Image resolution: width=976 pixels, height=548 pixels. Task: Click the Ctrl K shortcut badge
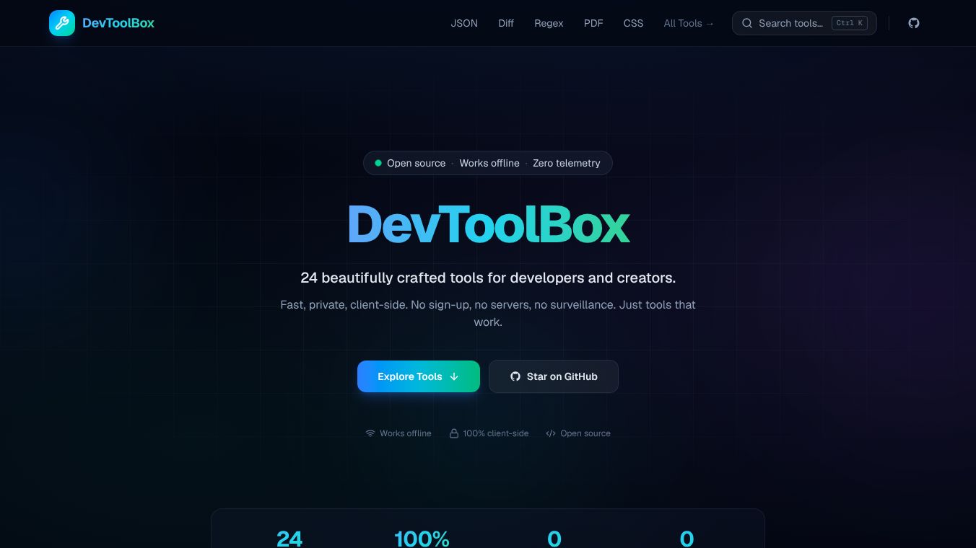(x=850, y=23)
